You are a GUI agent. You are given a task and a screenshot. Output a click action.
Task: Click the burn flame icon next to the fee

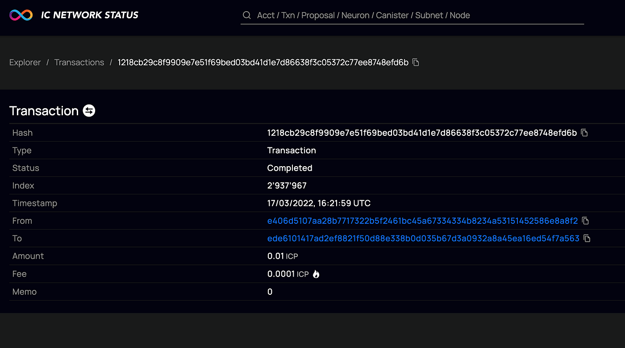pyautogui.click(x=316, y=273)
